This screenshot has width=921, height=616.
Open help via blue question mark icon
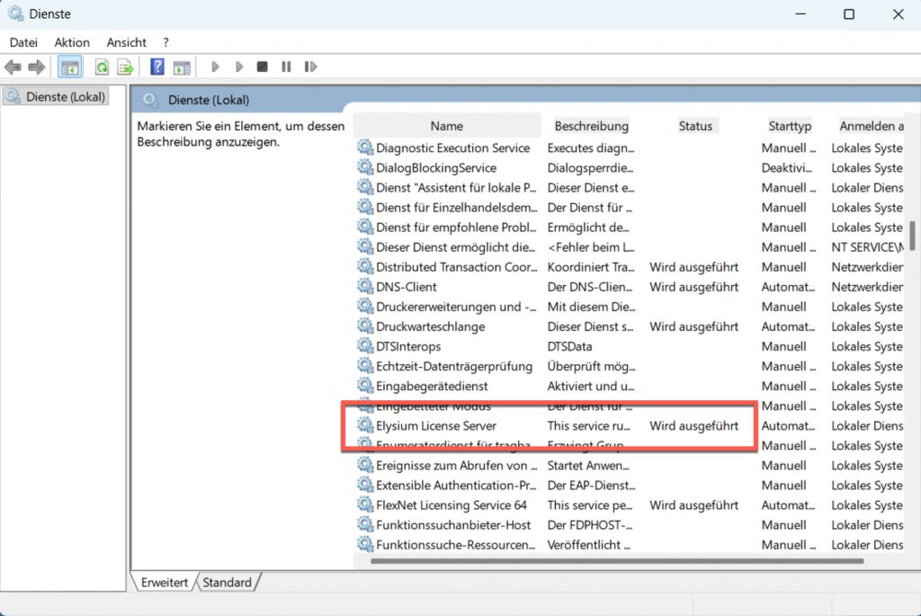click(x=157, y=67)
